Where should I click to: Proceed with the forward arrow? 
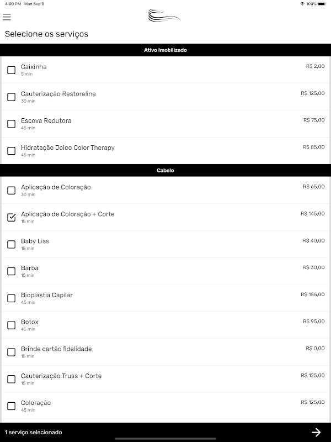pyautogui.click(x=316, y=432)
